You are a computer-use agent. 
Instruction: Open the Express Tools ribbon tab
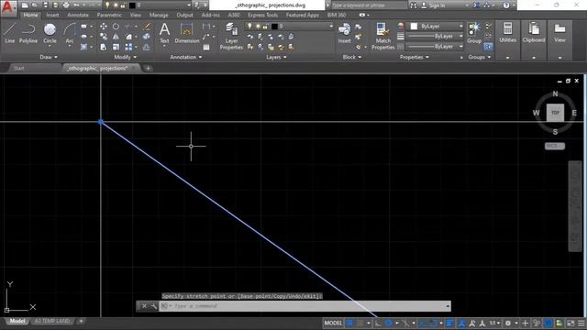click(263, 15)
